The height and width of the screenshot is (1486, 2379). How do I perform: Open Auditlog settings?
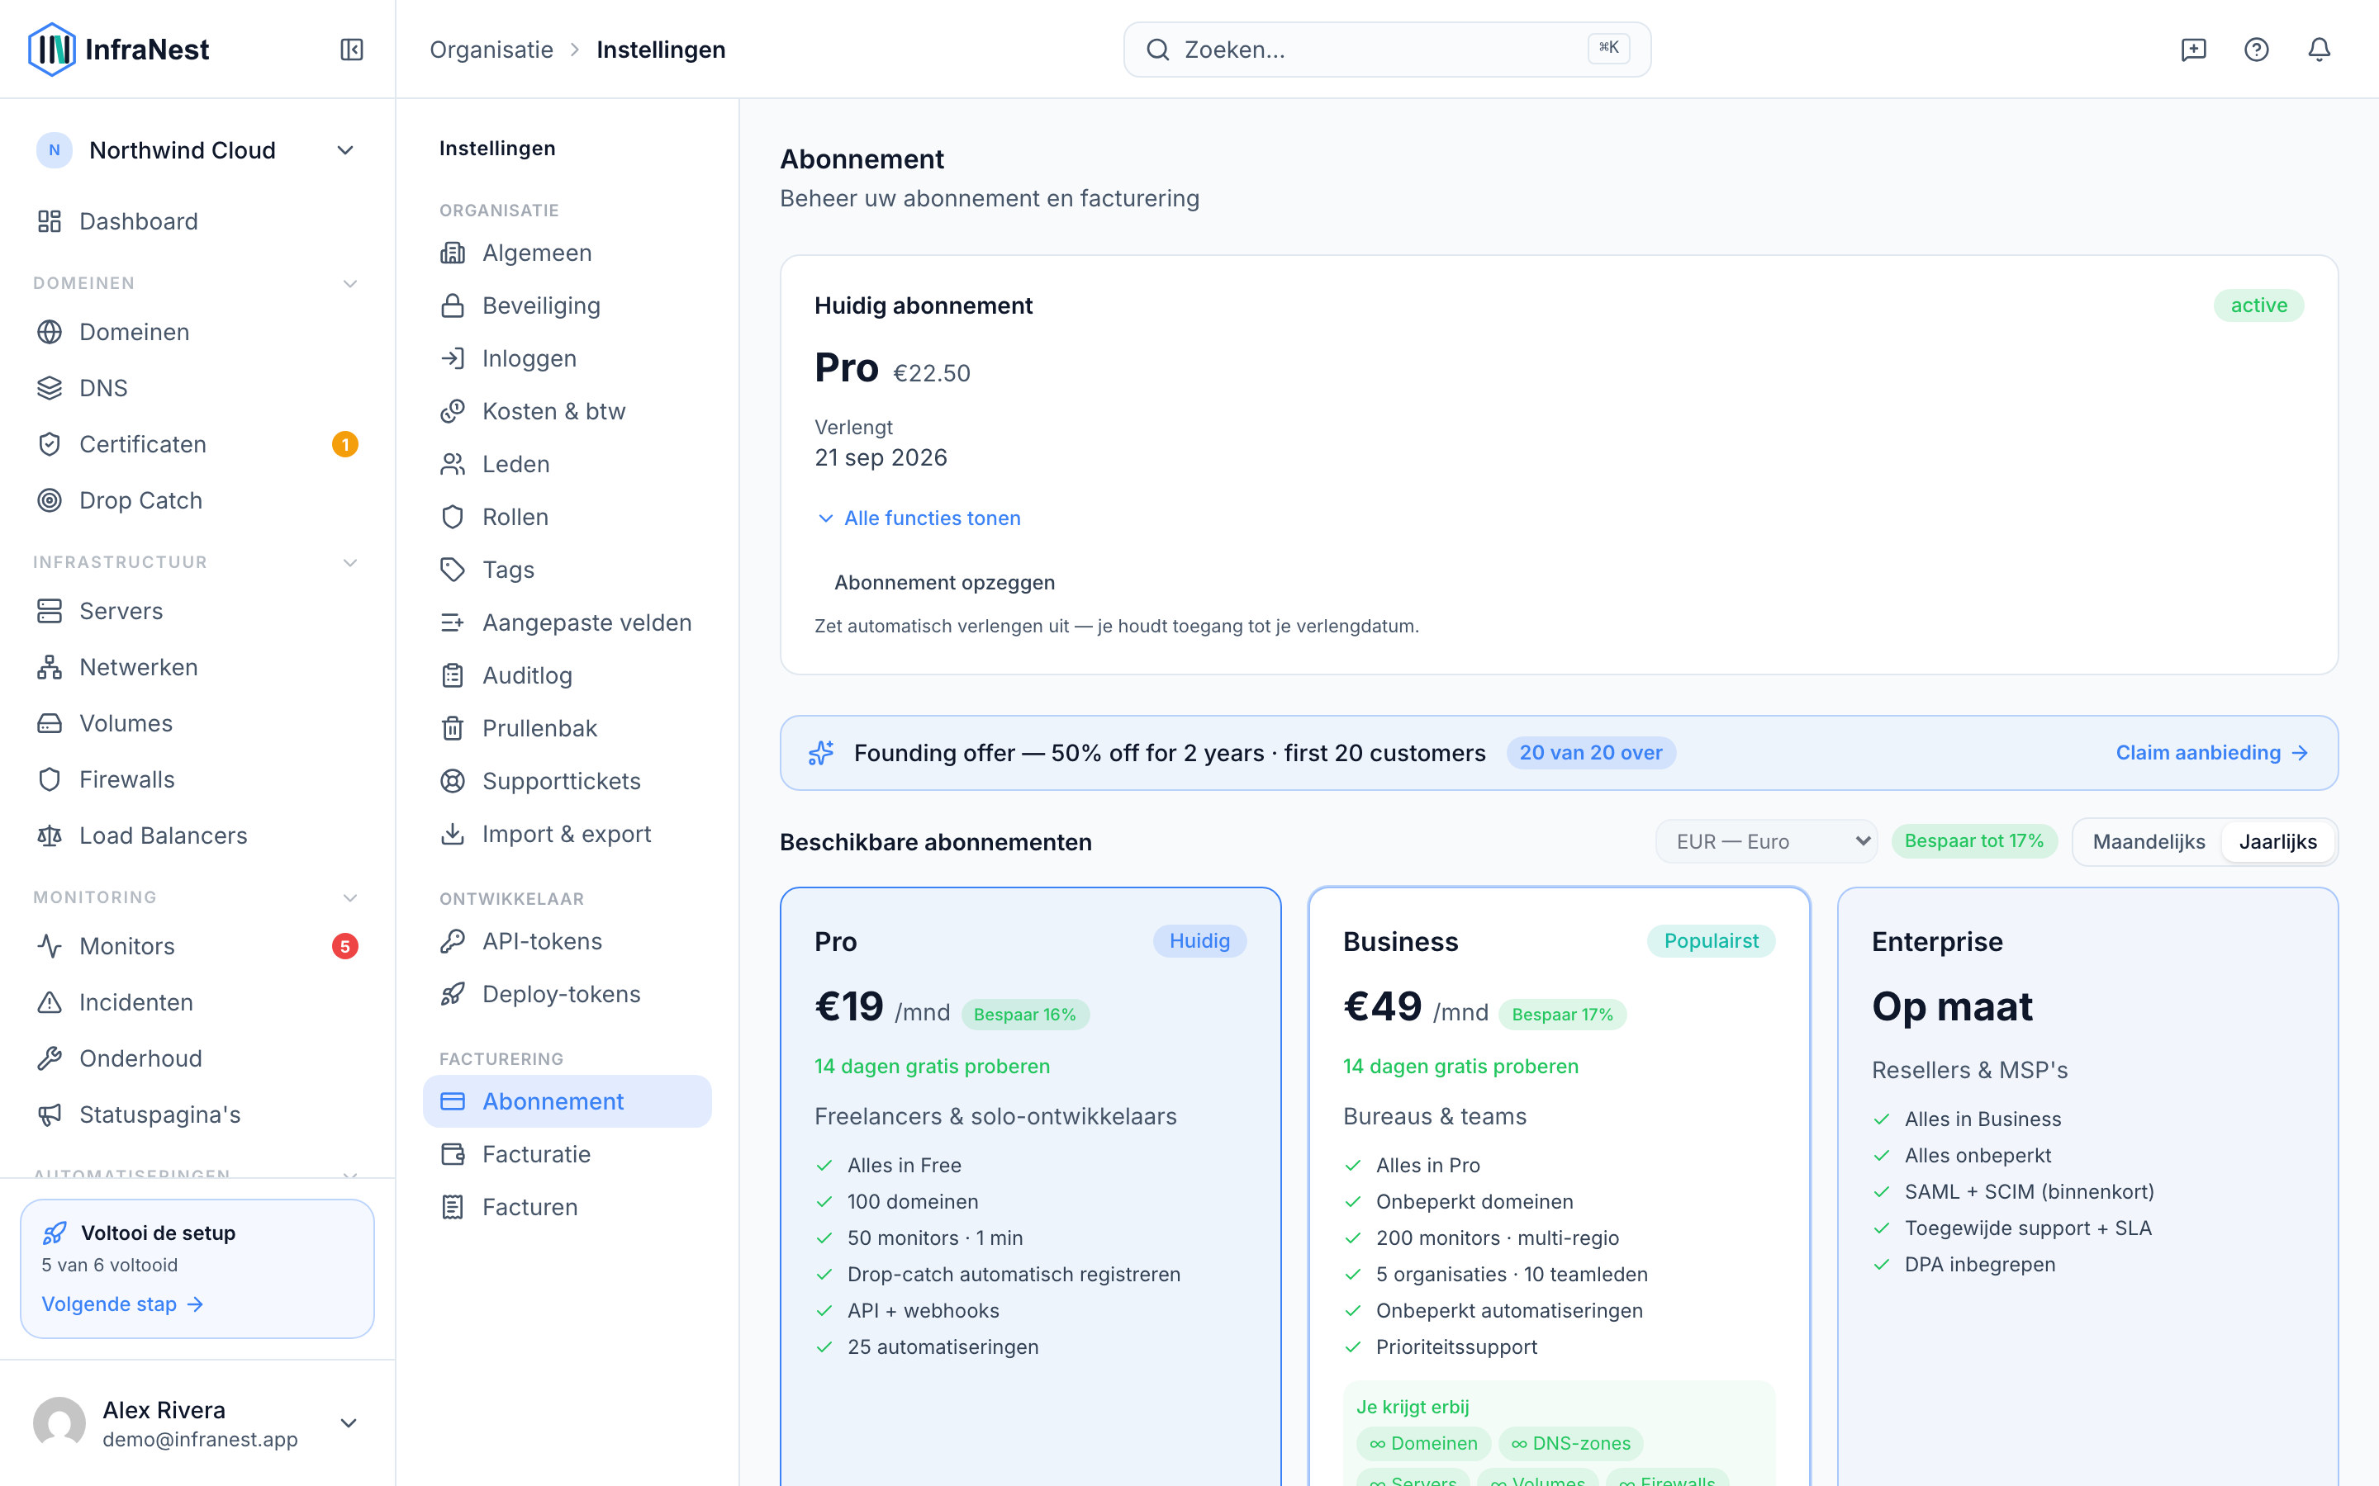[x=567, y=675]
